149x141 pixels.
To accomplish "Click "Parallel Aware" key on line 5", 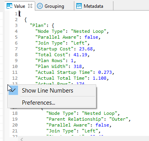I will [57, 37].
